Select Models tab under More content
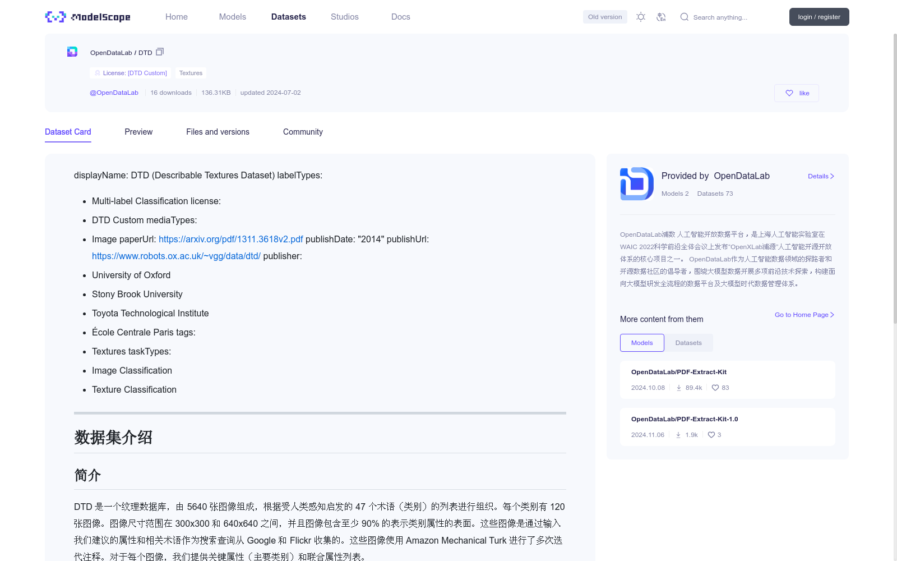This screenshot has width=897, height=561. (x=642, y=343)
